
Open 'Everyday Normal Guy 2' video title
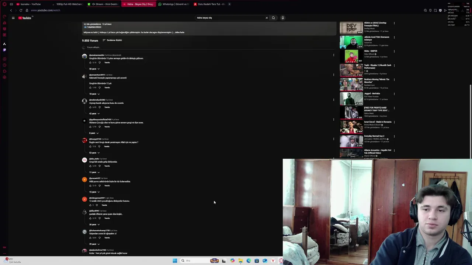coord(374,136)
